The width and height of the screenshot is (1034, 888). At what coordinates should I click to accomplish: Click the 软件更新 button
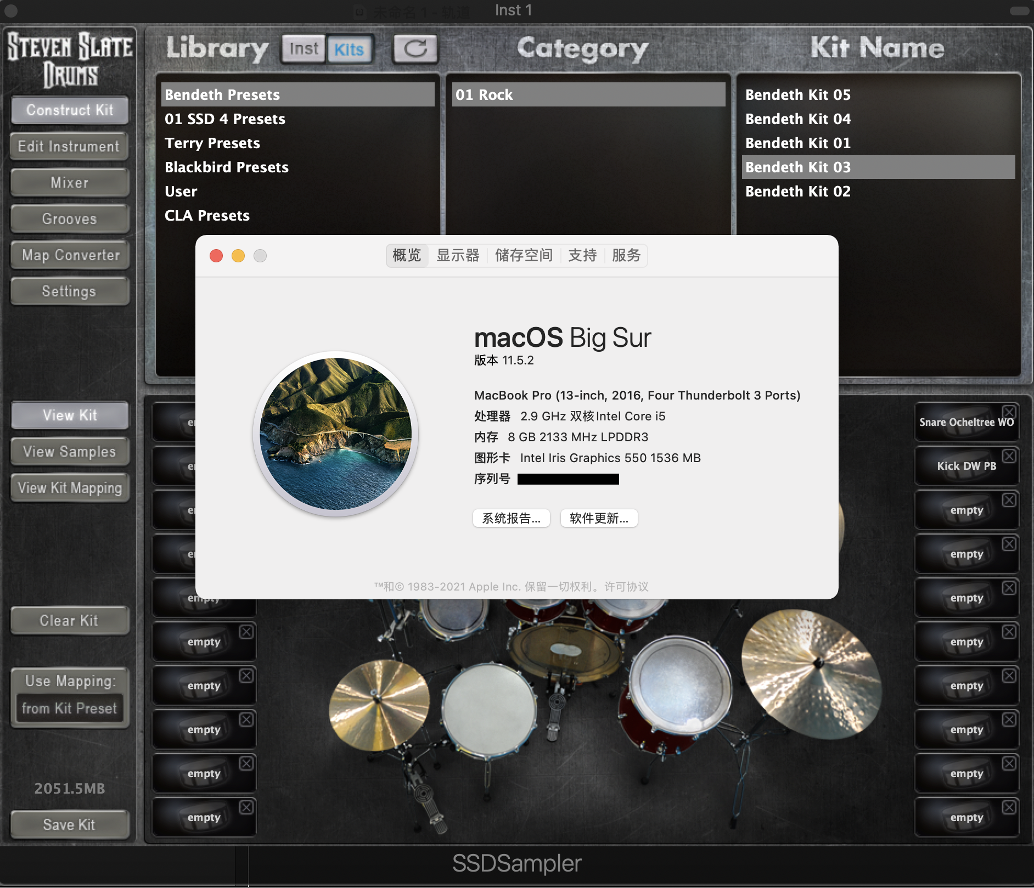tap(599, 518)
